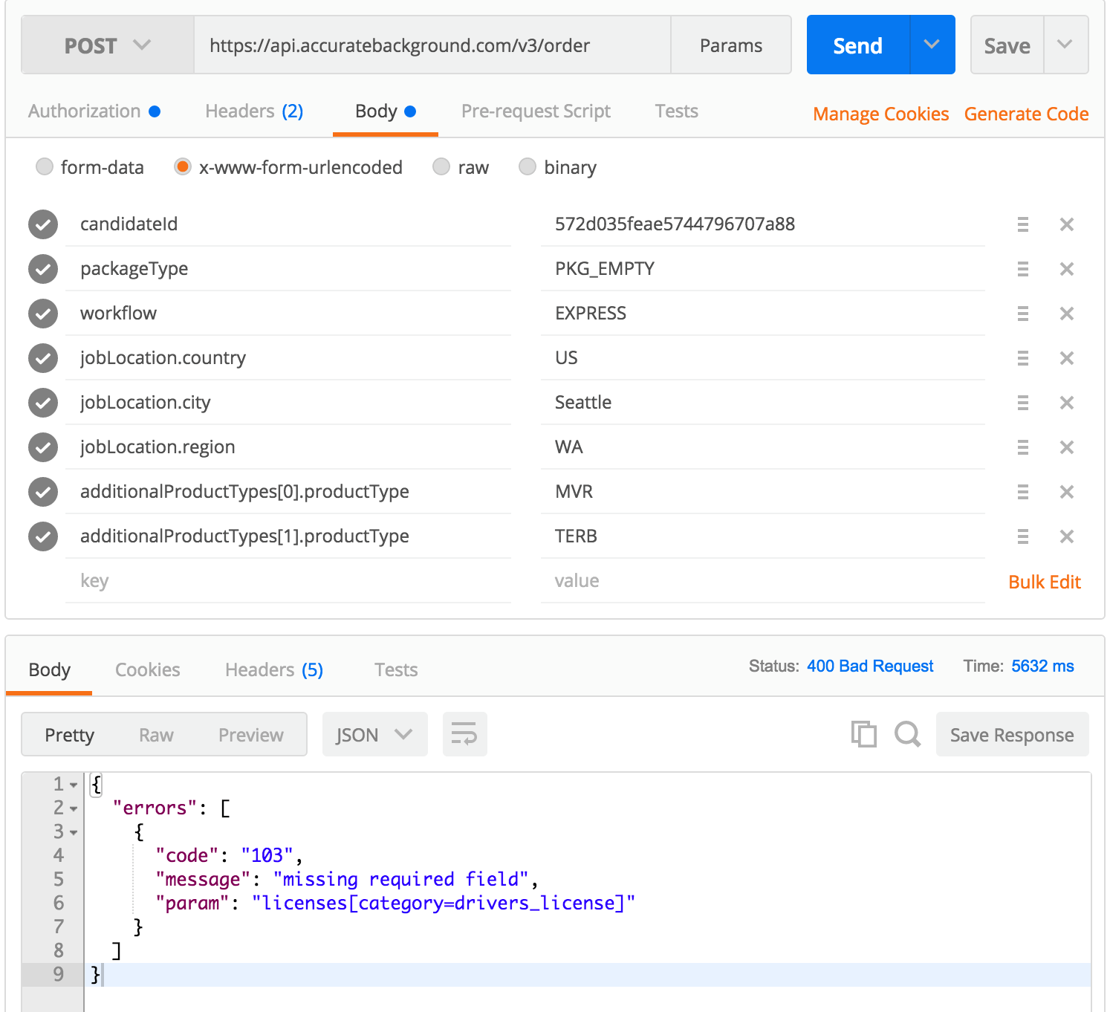This screenshot has width=1110, height=1012.
Task: Switch to Bulk Edit mode
Action: pos(1045,582)
